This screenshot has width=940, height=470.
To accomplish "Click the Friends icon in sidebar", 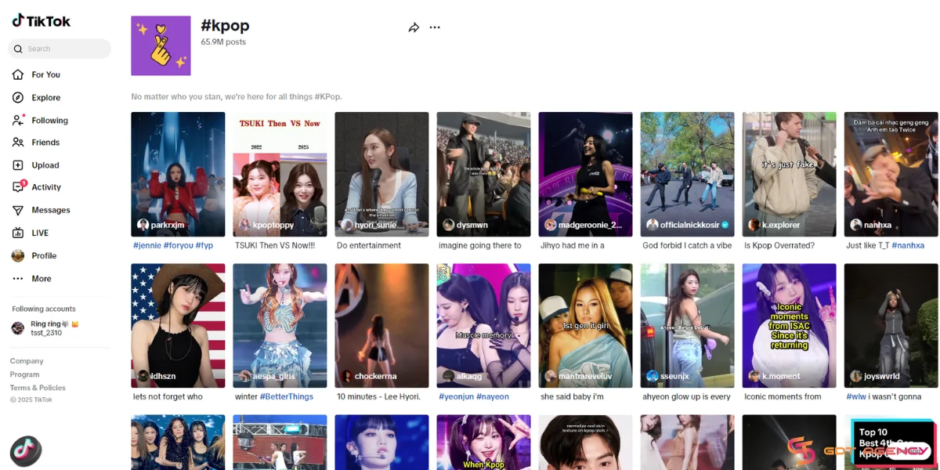I will click(18, 143).
